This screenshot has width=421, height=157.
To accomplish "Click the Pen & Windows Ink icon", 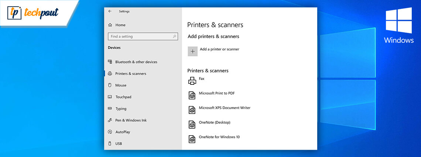I will pyautogui.click(x=110, y=120).
